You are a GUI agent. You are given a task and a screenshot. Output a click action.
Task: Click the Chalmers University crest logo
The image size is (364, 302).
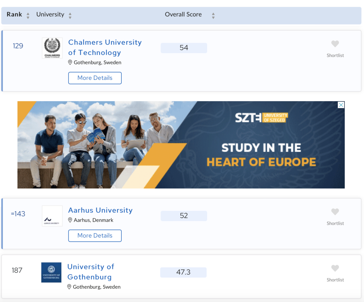[52, 48]
